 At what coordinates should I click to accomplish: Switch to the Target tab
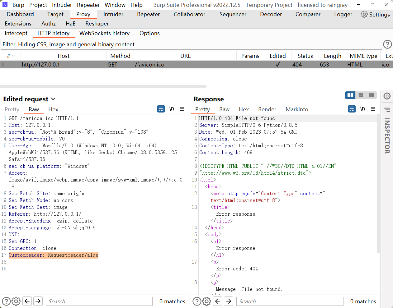tap(55, 14)
